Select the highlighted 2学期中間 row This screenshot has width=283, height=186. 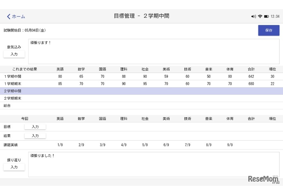[141, 91]
